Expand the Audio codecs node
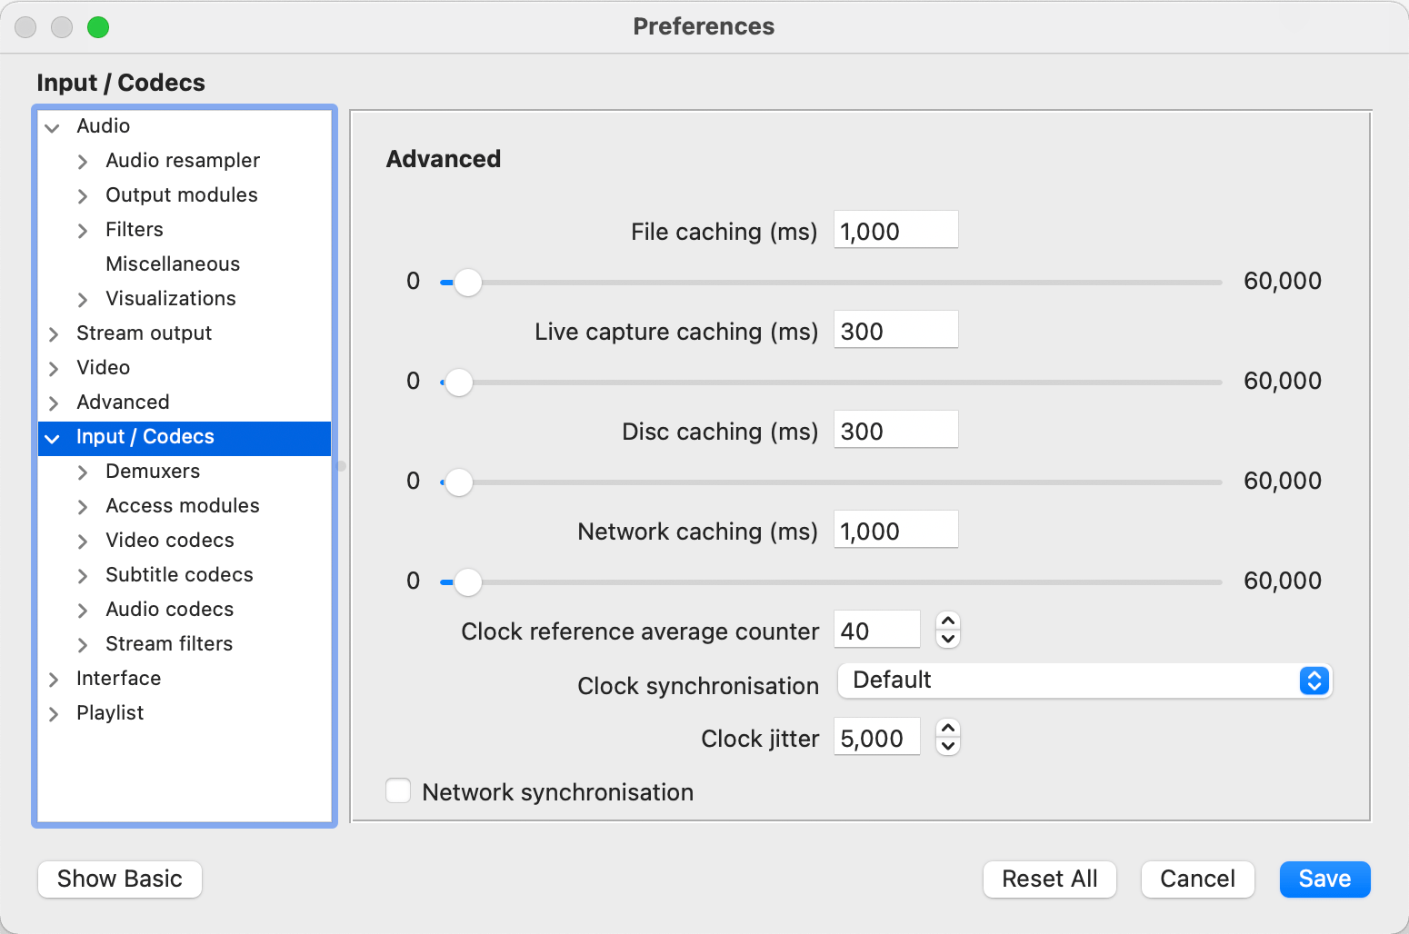This screenshot has width=1409, height=934. [x=83, y=611]
